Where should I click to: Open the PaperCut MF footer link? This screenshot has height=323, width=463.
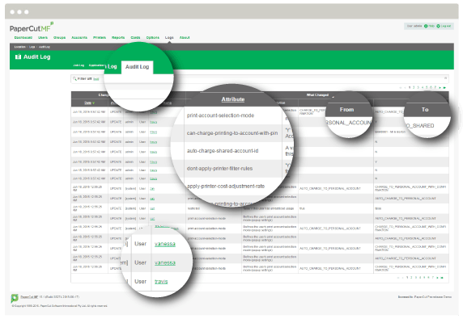[29, 297]
